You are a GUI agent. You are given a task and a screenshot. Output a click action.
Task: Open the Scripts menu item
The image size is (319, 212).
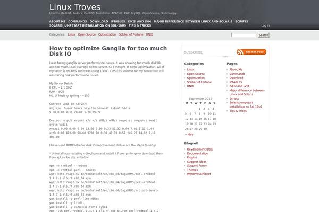[242, 21]
